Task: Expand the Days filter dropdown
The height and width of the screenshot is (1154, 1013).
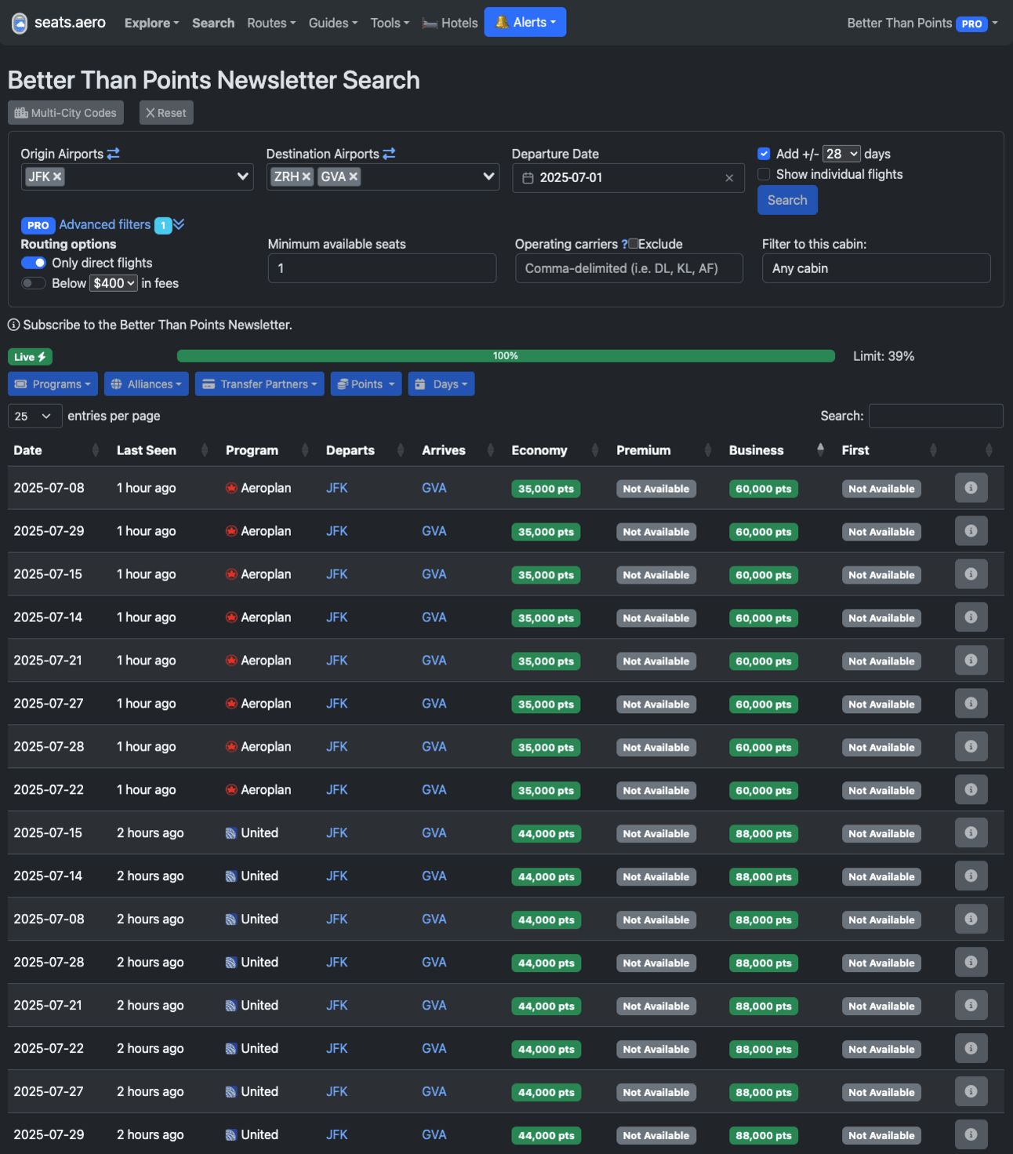Action: 441,384
